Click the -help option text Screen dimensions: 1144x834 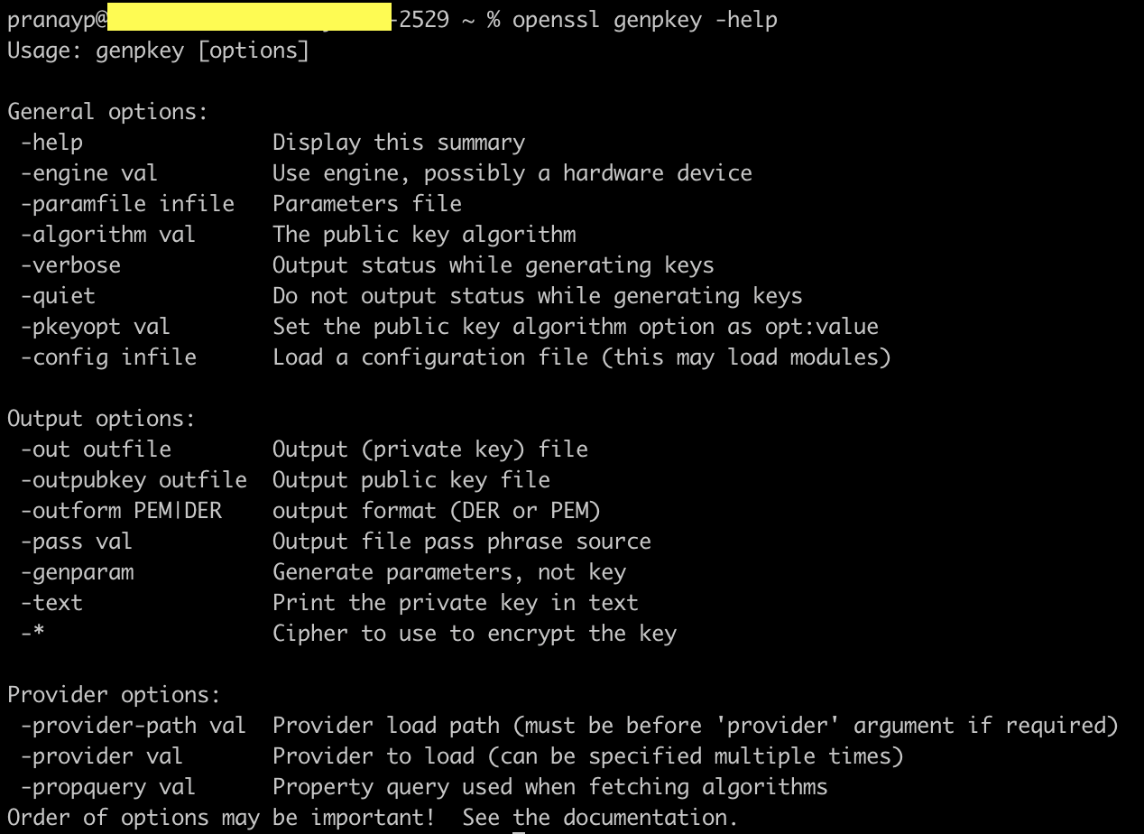pyautogui.click(x=51, y=143)
